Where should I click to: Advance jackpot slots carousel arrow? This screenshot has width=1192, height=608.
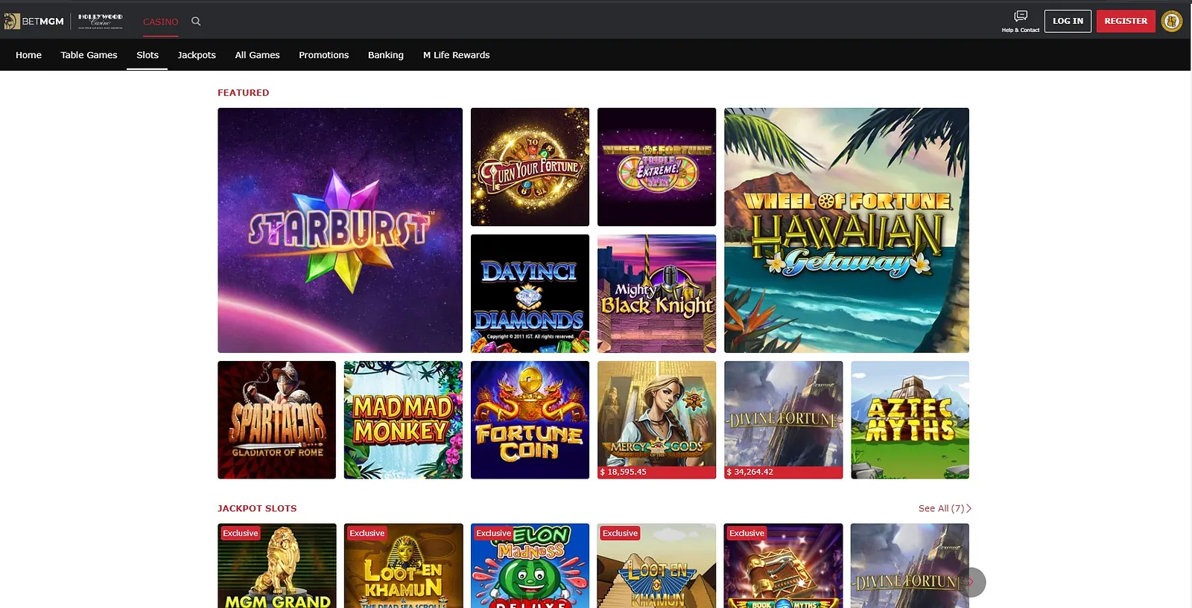tap(971, 582)
